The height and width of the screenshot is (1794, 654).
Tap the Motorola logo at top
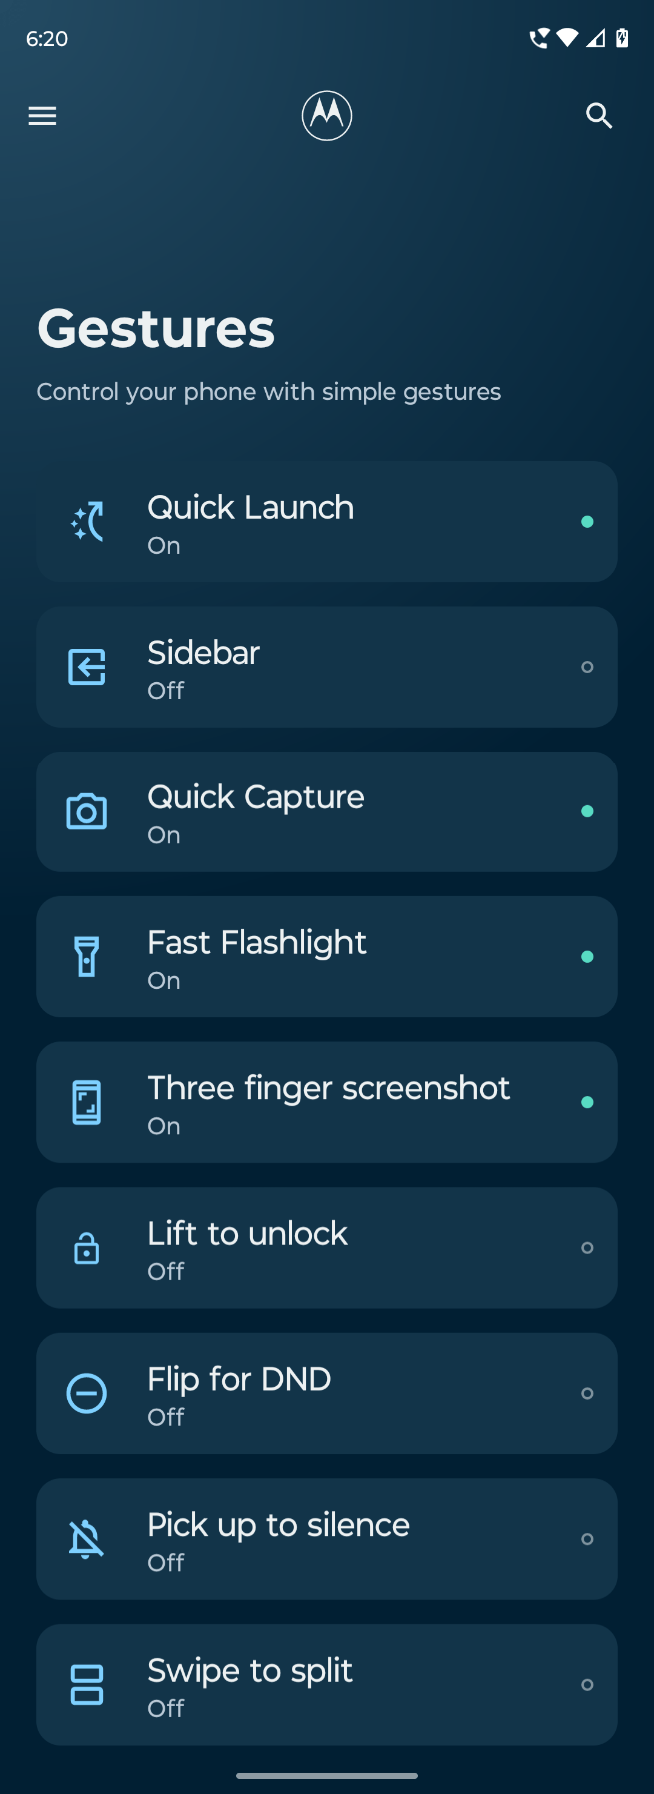[x=327, y=116]
